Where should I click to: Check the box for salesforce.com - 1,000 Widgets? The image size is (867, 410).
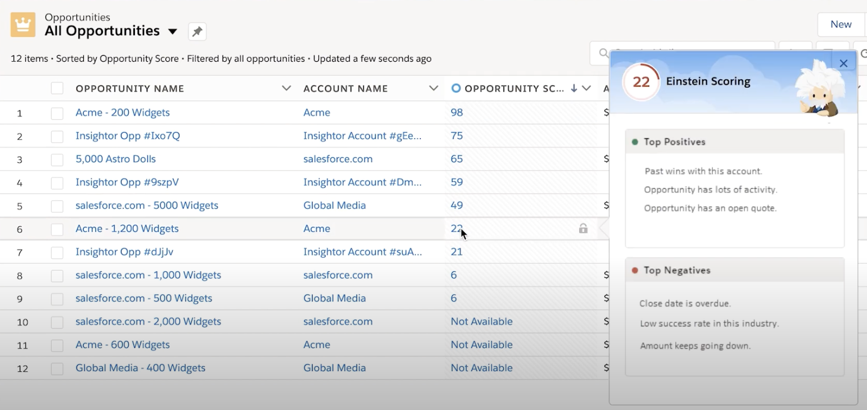[x=57, y=276]
